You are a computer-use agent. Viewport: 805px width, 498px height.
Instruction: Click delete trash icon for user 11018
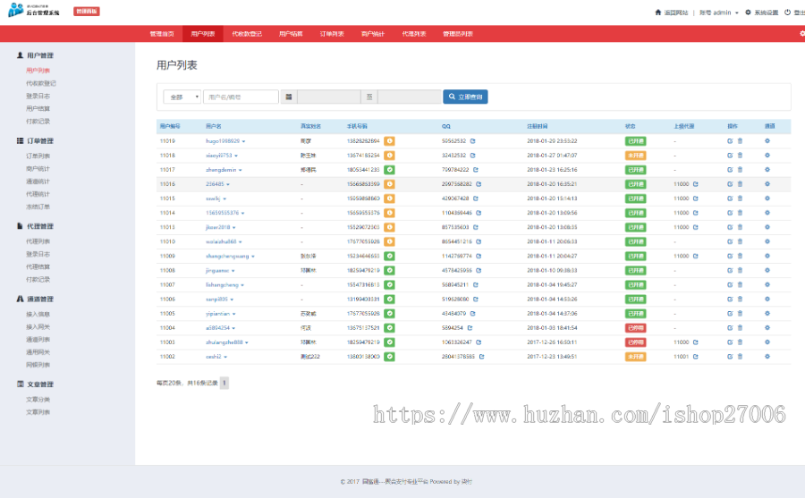click(740, 155)
